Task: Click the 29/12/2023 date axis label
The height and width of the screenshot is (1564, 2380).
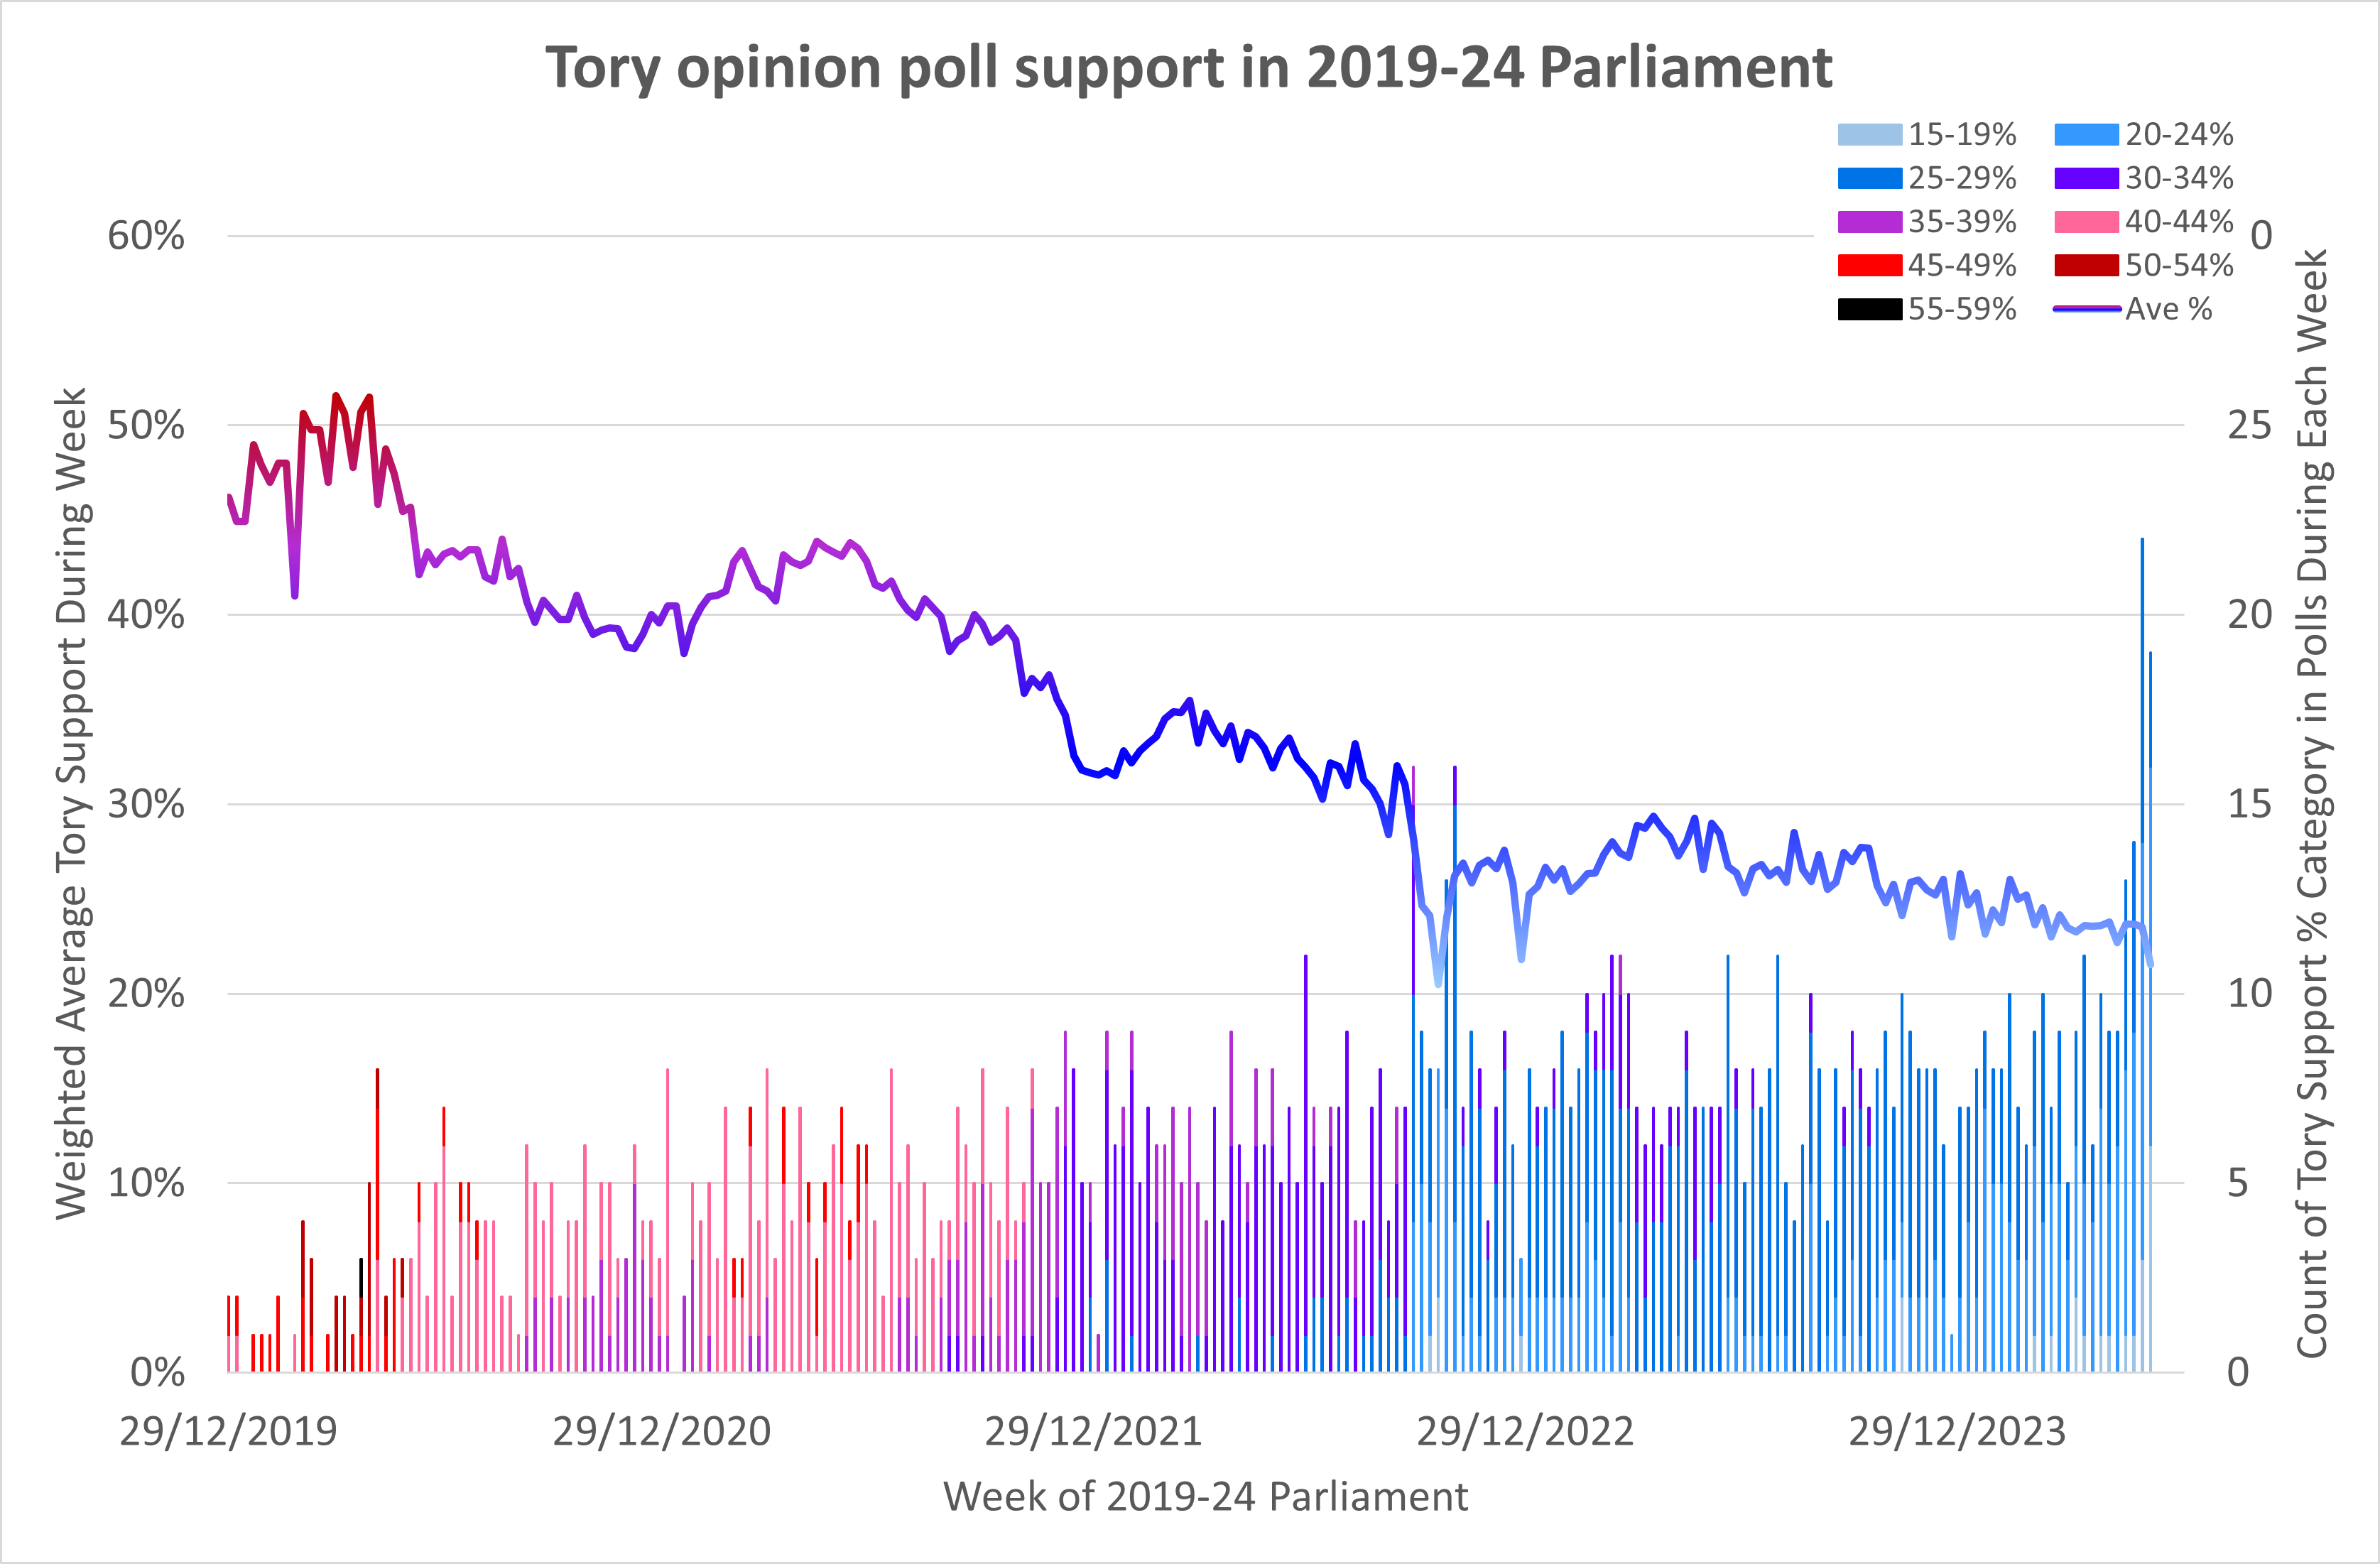Action: click(x=1956, y=1432)
